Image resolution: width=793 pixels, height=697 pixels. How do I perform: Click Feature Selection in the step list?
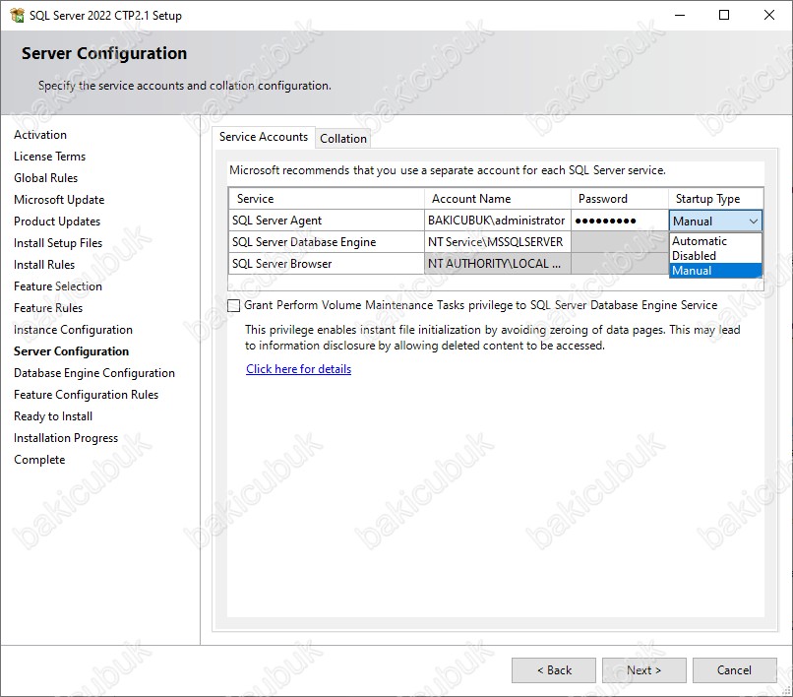pos(58,286)
